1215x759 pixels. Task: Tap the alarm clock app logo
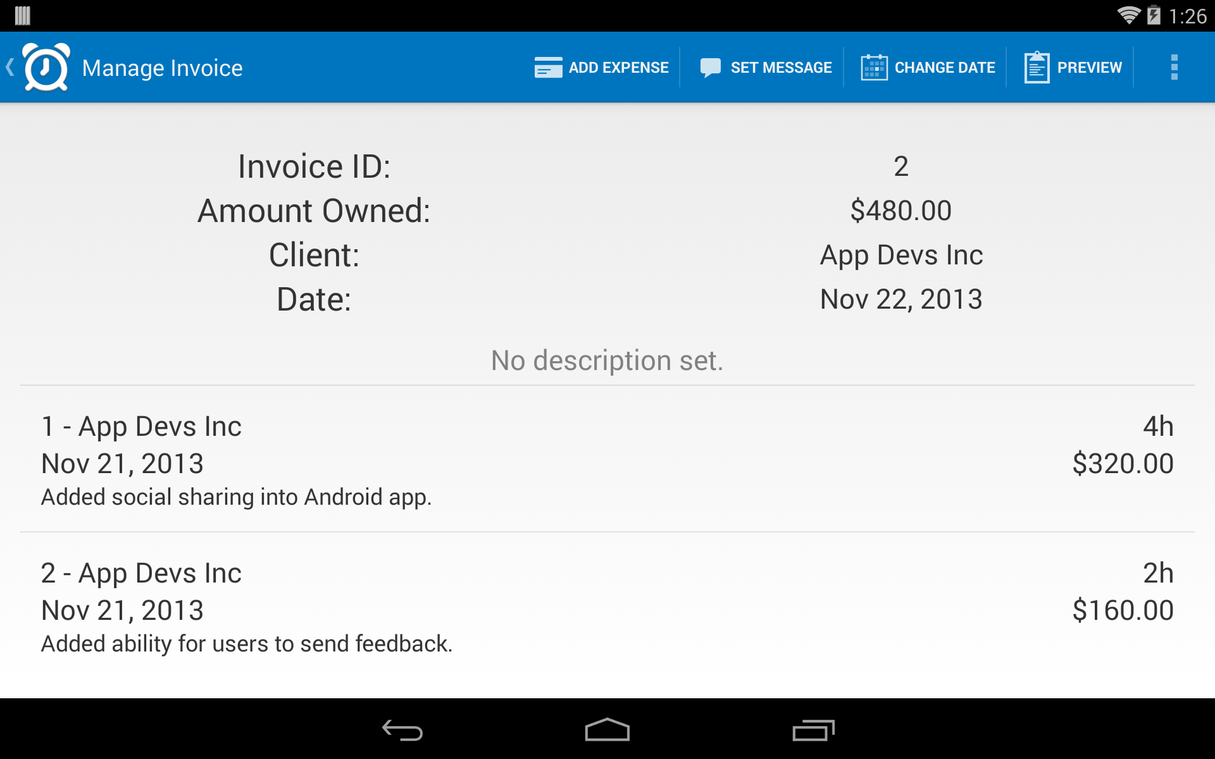pos(46,66)
